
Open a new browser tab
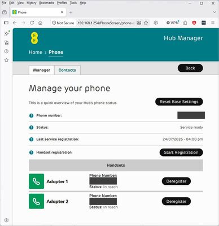point(71,12)
